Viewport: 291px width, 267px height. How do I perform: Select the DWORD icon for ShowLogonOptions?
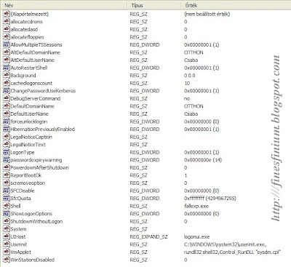click(x=6, y=213)
